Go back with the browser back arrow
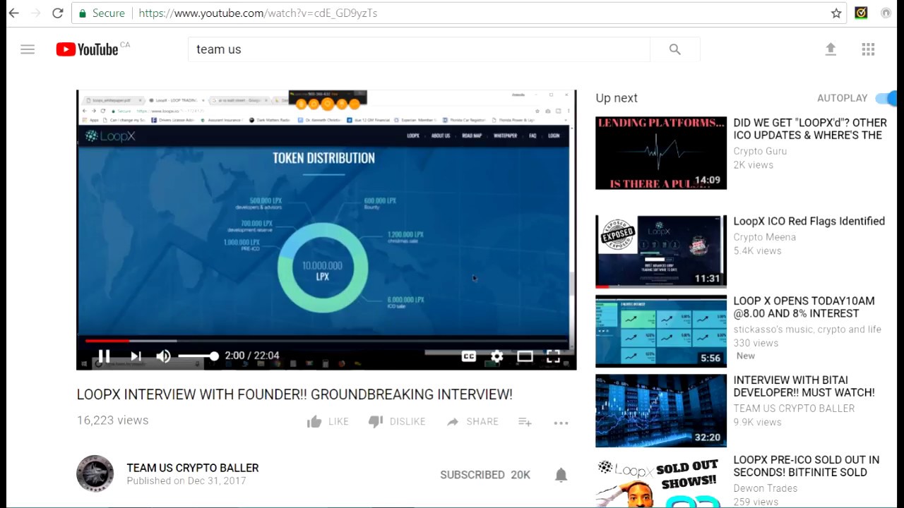Image resolution: width=904 pixels, height=508 pixels. pos(13,13)
